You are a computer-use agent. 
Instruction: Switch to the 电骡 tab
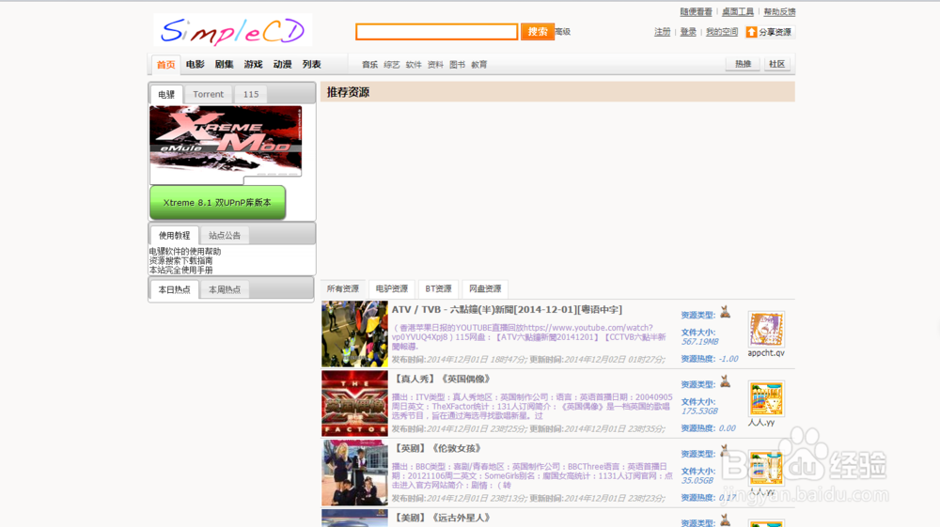coord(166,94)
